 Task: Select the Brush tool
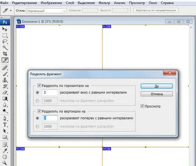point(5,74)
